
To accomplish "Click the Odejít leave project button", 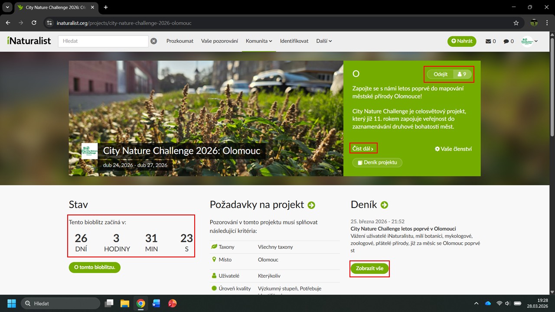I will pos(441,74).
